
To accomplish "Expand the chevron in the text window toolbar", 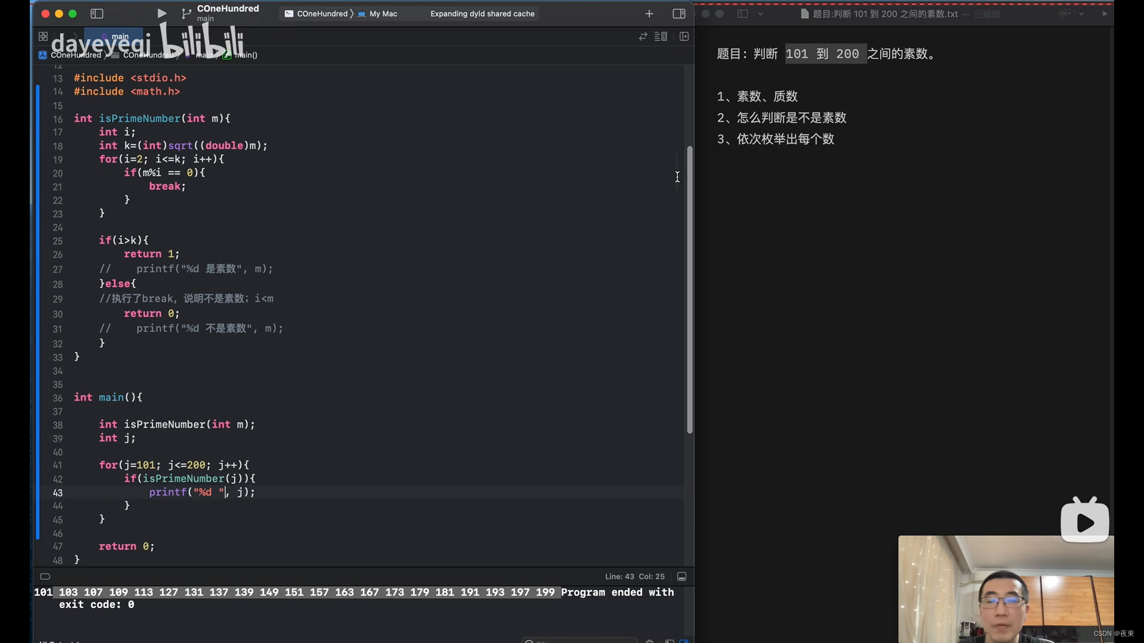I will (761, 14).
